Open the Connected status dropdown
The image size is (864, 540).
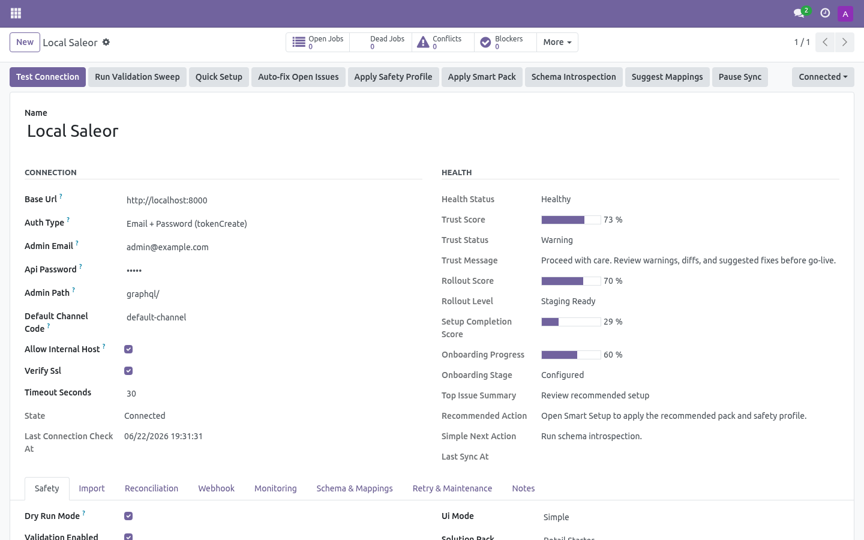[823, 77]
